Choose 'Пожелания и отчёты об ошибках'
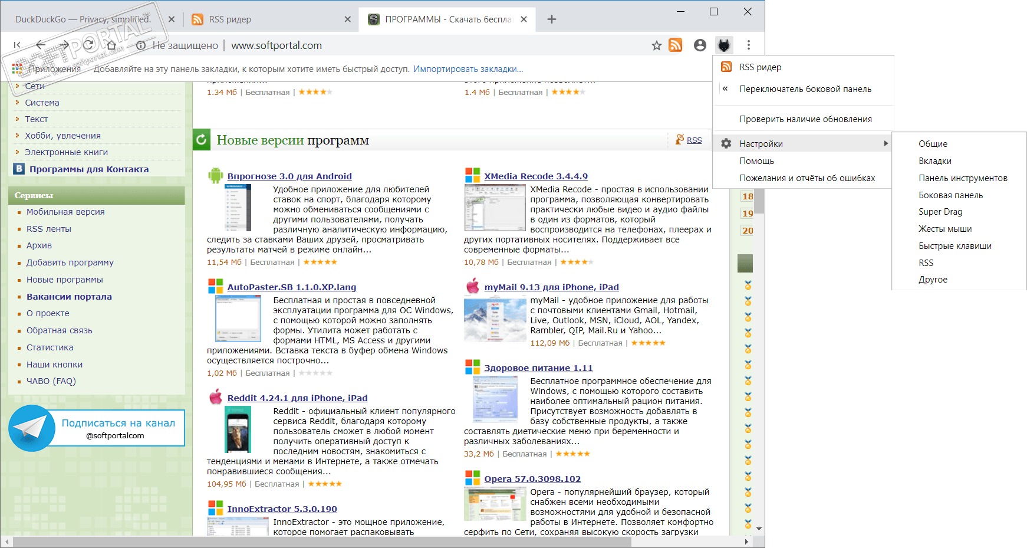 point(803,178)
